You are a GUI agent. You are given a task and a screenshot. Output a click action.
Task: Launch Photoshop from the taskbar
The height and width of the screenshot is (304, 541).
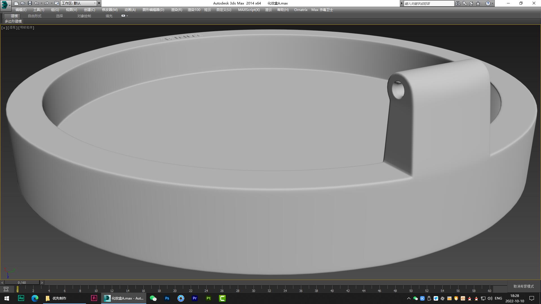click(167, 298)
